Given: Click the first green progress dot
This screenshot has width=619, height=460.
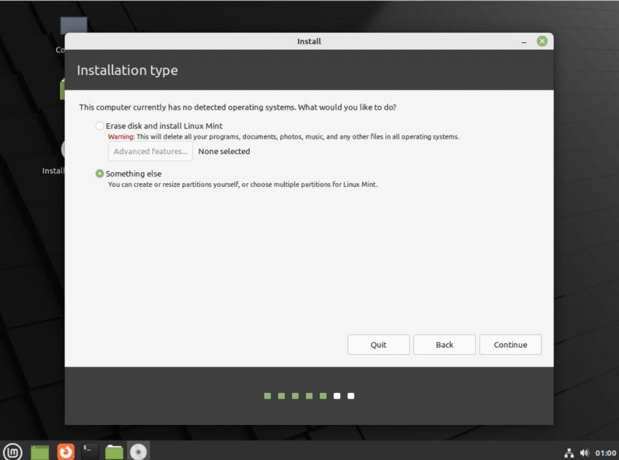Looking at the screenshot, I should coord(267,396).
